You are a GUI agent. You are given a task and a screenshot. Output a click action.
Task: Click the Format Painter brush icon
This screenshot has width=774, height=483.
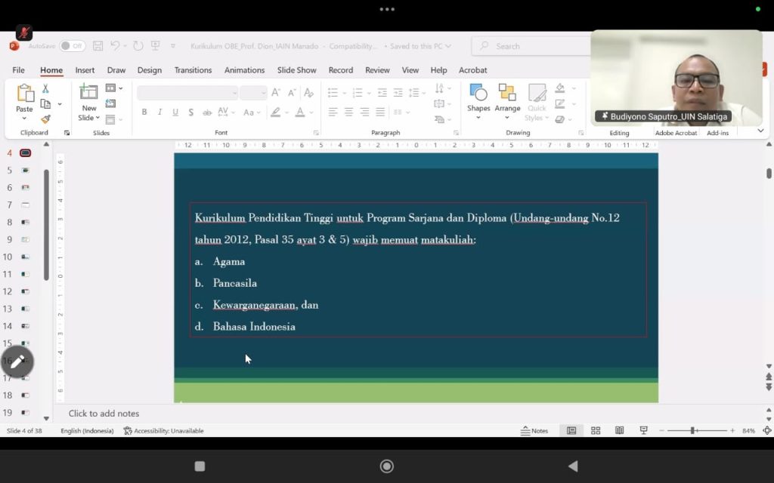pos(45,119)
